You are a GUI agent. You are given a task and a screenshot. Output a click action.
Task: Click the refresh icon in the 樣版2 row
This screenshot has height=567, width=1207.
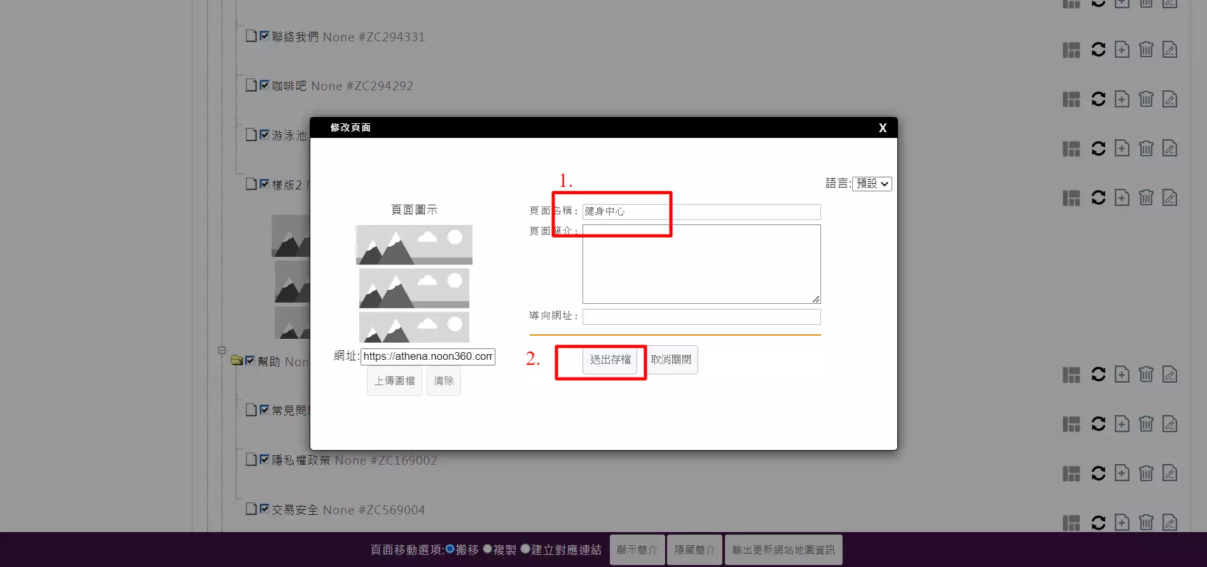coord(1098,198)
